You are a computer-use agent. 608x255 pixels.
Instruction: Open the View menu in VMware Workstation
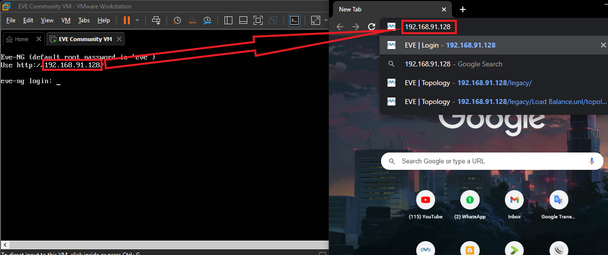coord(47,20)
